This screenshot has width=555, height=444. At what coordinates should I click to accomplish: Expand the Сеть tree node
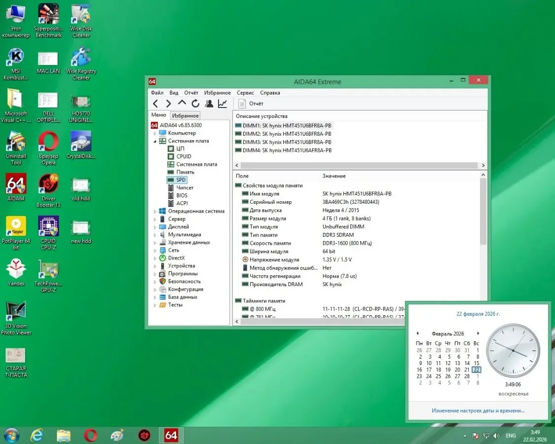tap(155, 251)
